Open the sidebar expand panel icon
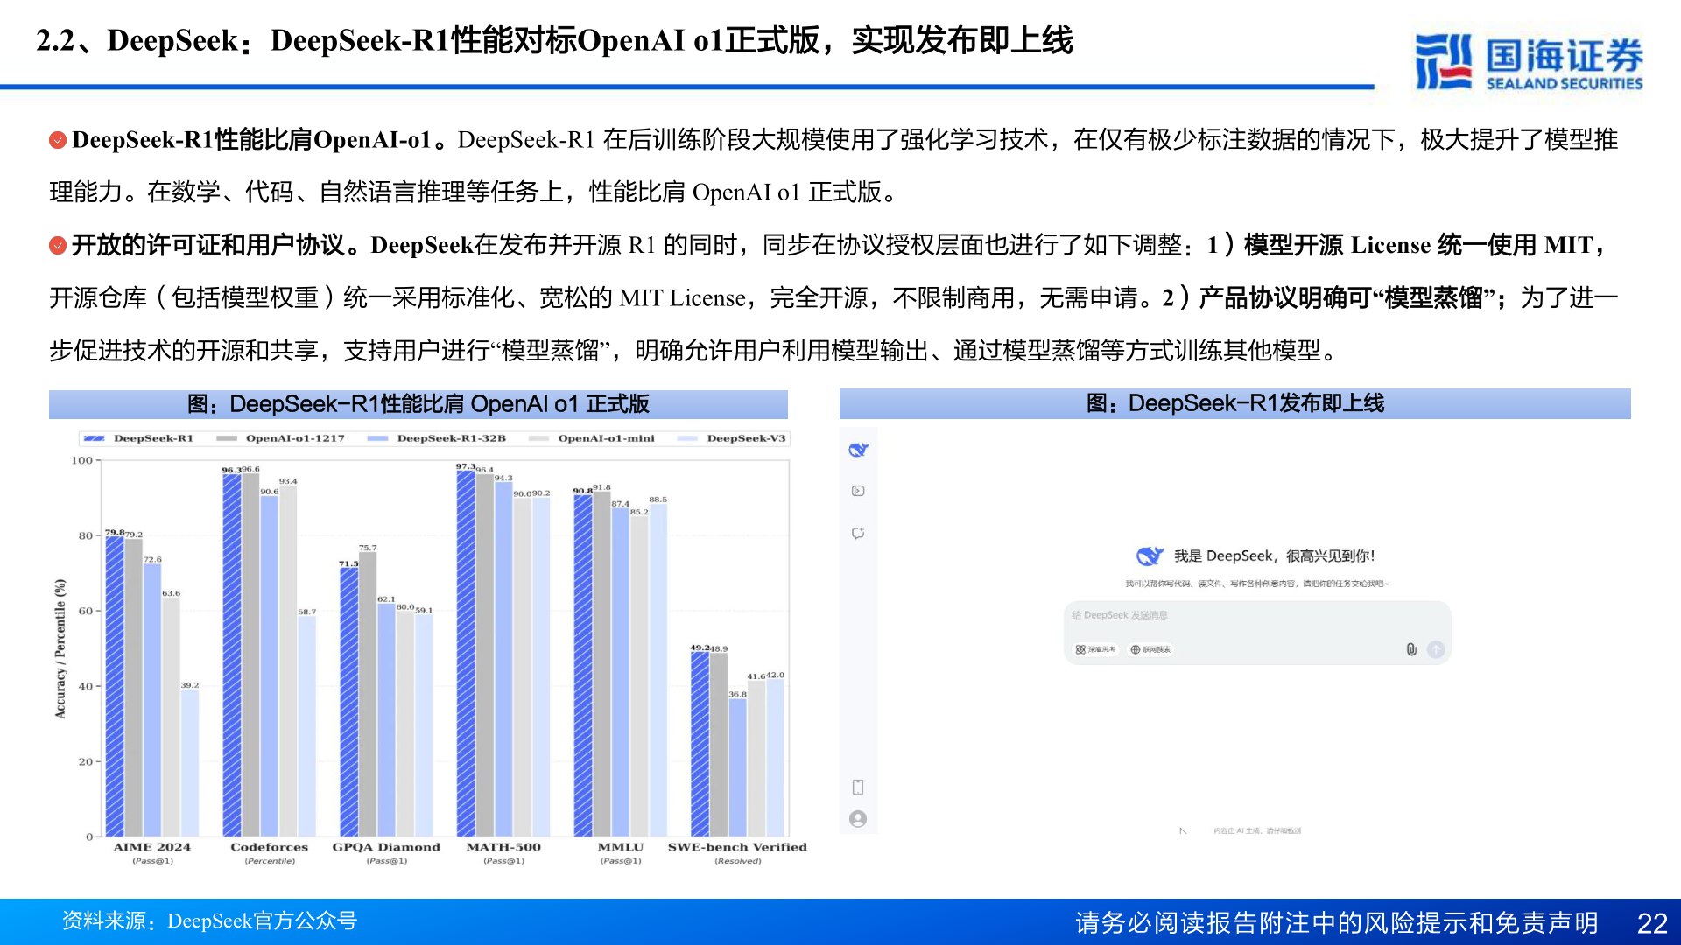Image resolution: width=1681 pixels, height=945 pixels. 858,491
